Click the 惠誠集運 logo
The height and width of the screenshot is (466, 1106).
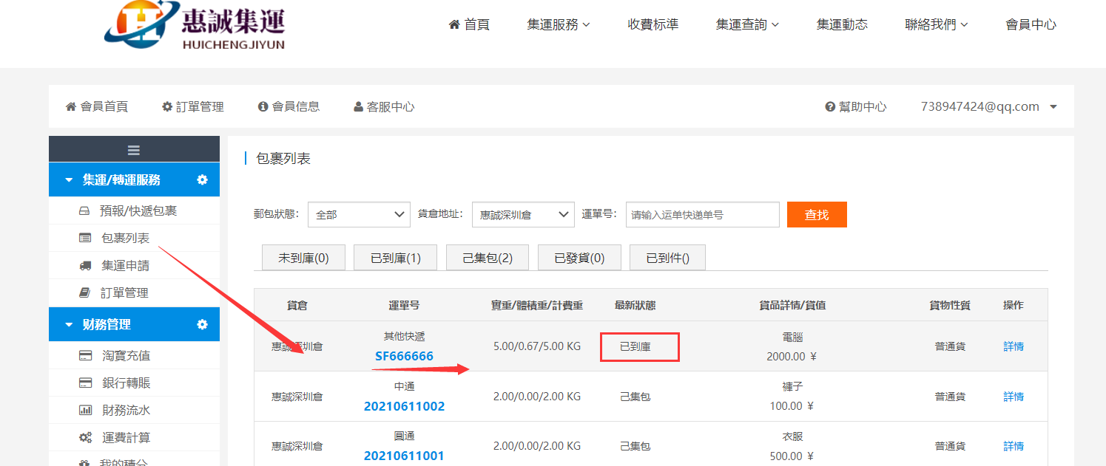195,25
